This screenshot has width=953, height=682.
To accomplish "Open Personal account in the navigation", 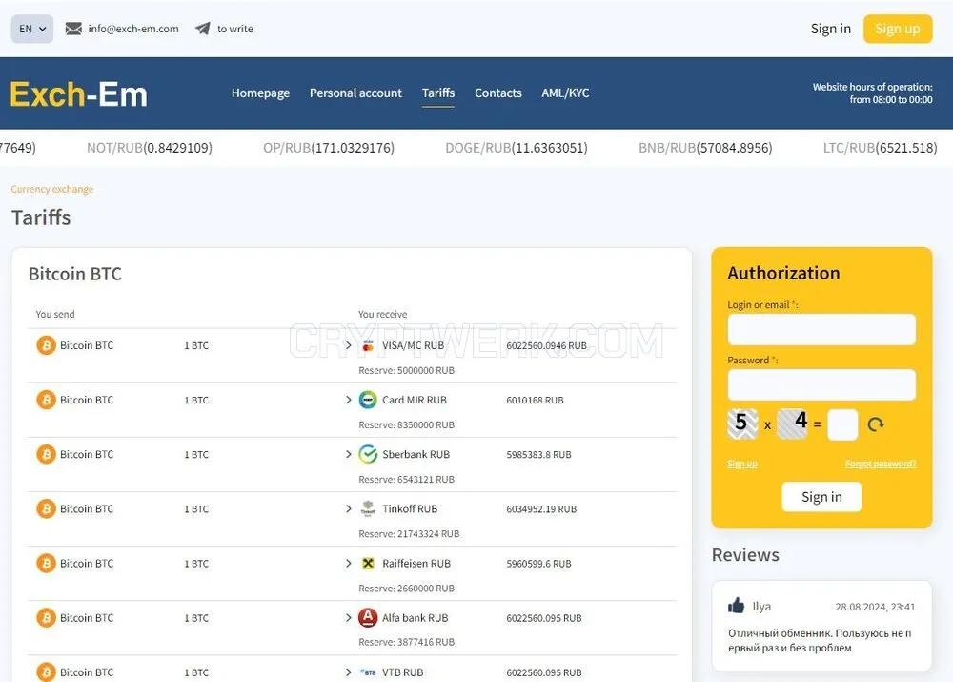I will pyautogui.click(x=355, y=93).
